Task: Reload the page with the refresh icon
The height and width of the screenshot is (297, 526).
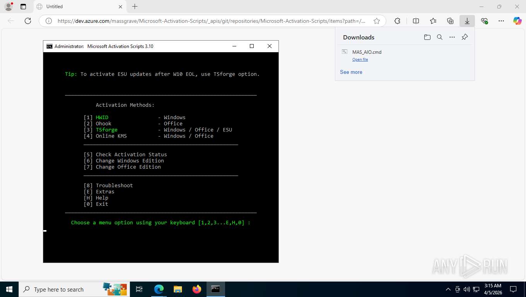Action: tap(28, 21)
